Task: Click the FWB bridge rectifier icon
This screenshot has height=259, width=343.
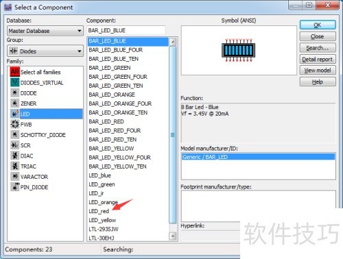Action: [x=15, y=124]
